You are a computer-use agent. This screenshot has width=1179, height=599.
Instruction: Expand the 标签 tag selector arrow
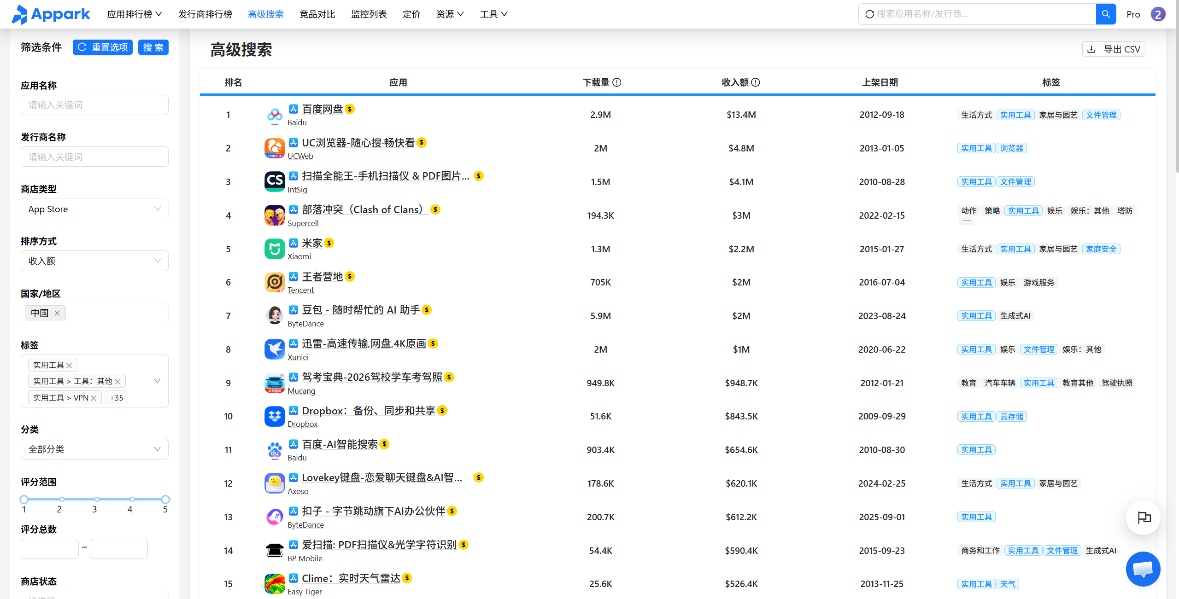tap(157, 381)
